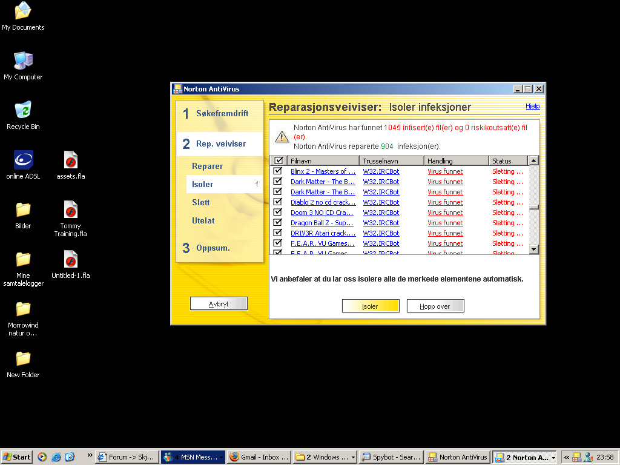
Task: Click the scrollbar down arrow in file list
Action: [x=533, y=249]
